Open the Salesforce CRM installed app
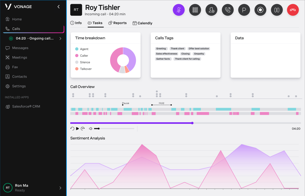Screen dimensions: 305x196 pos(23,106)
